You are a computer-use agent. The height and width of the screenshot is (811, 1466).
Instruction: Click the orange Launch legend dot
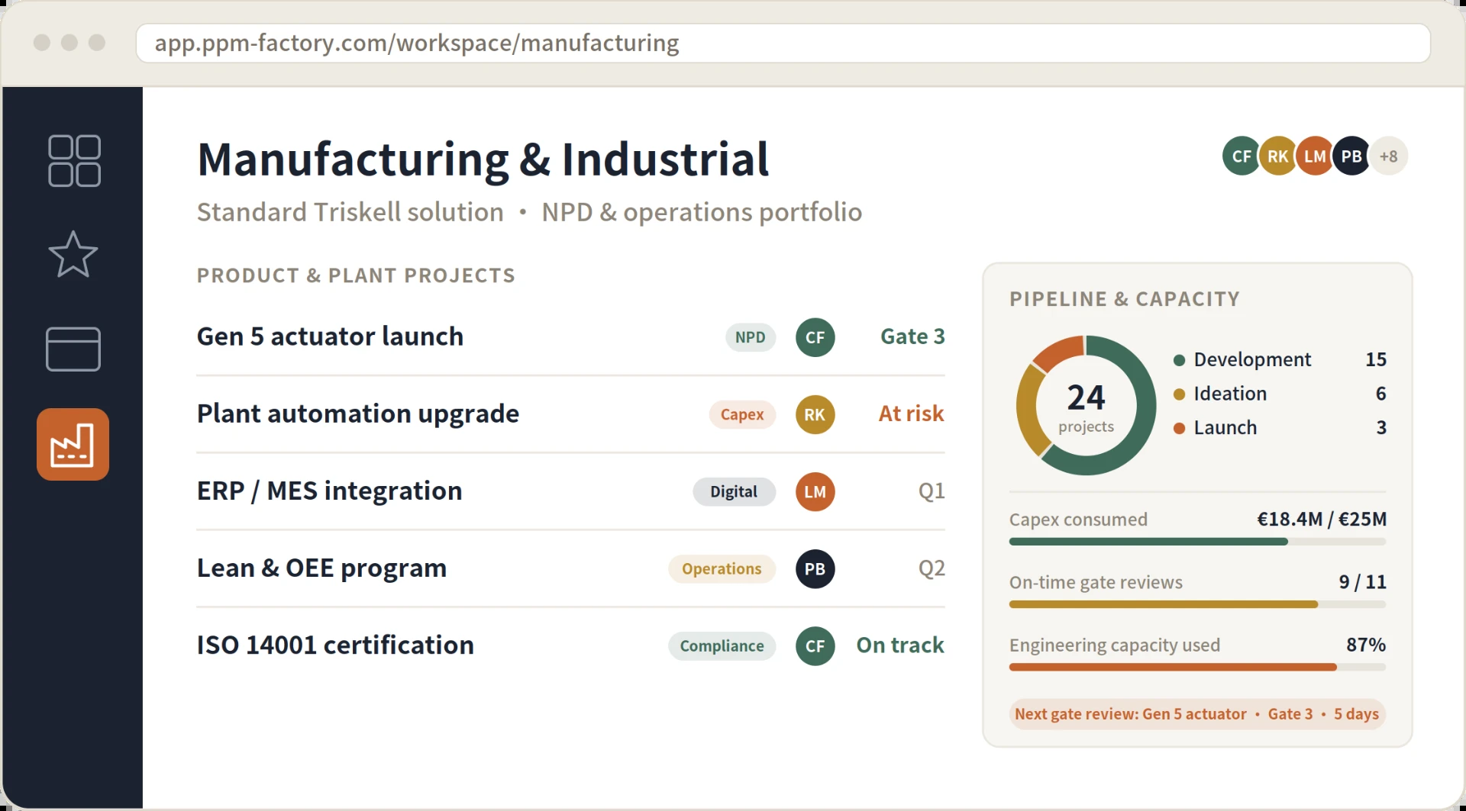tap(1179, 429)
